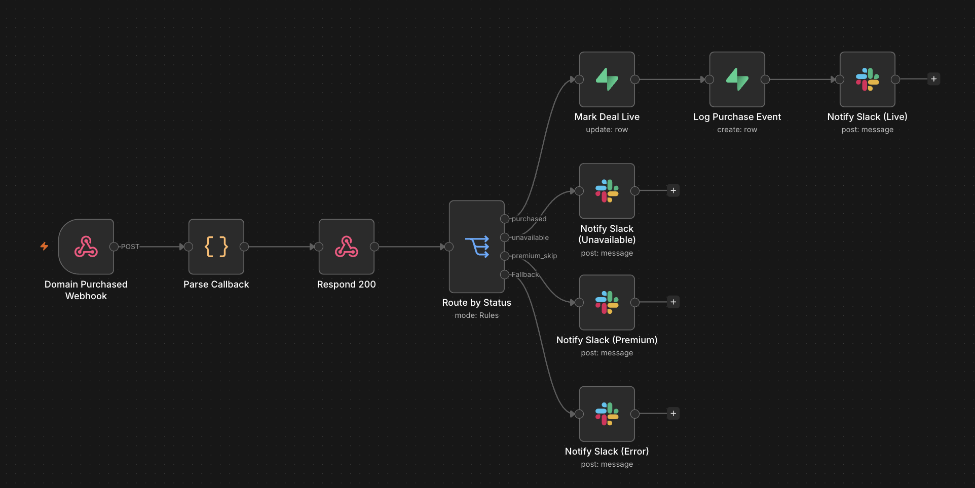The height and width of the screenshot is (488, 975).
Task: Click the 'Notify Slack (Error)' label
Action: (607, 452)
